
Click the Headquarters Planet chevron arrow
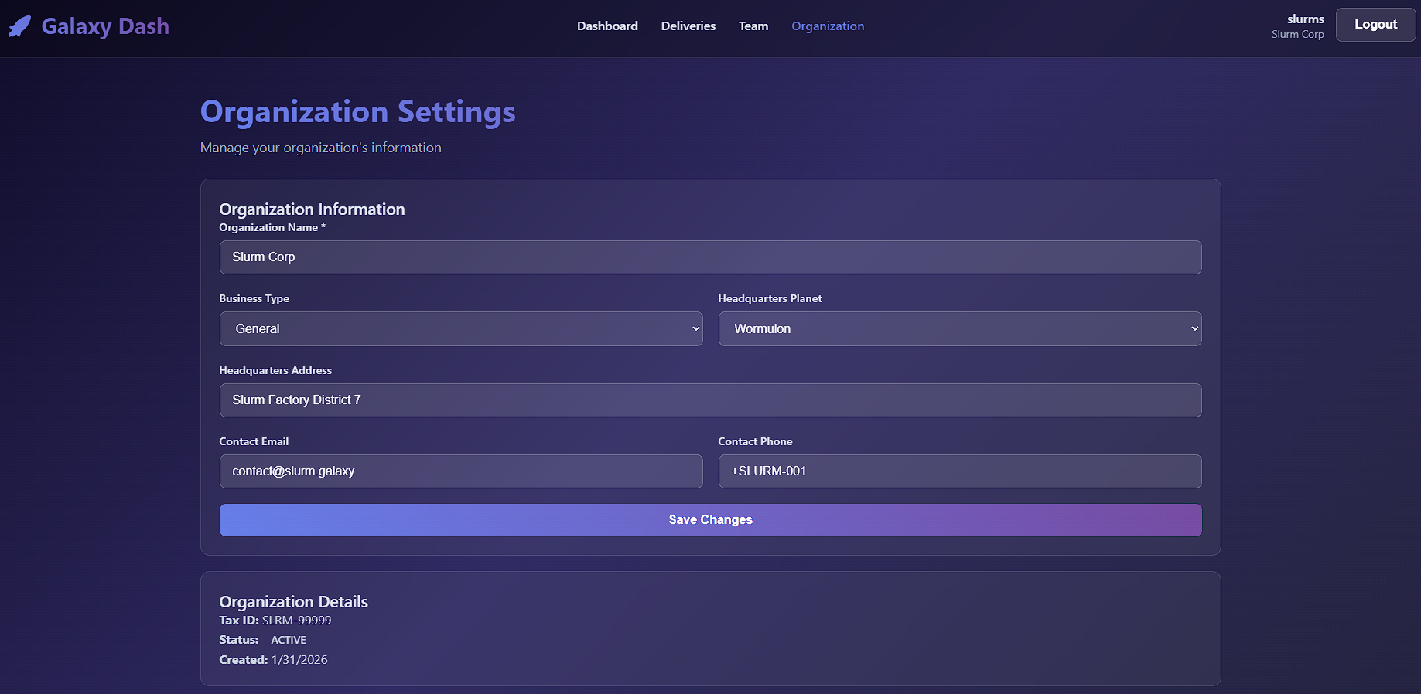[x=1194, y=329]
